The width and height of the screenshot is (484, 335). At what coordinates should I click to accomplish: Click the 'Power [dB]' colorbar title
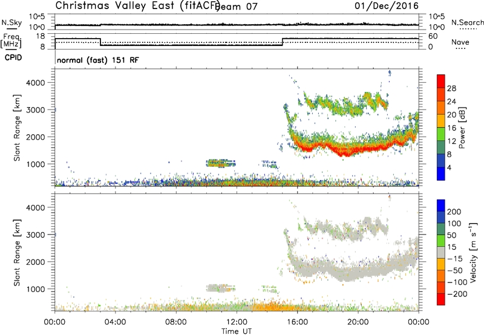[x=462, y=128]
